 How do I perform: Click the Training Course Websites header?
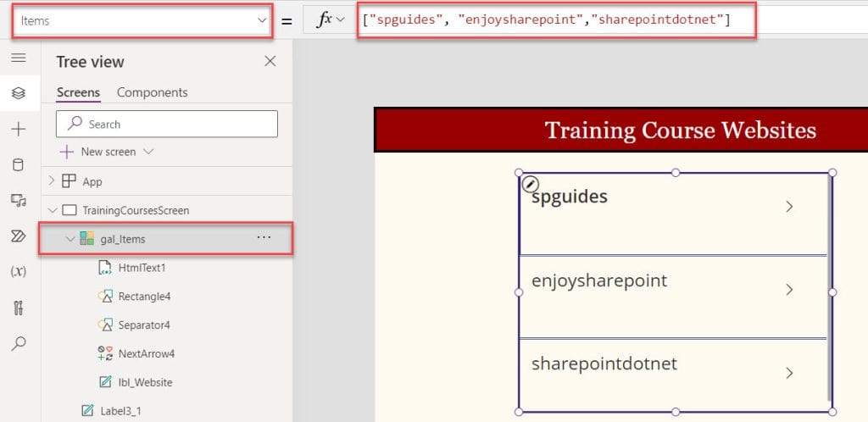[681, 130]
